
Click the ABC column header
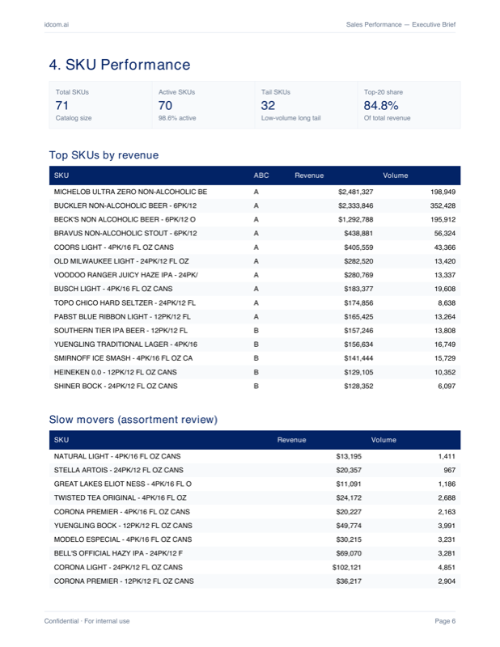261,175
